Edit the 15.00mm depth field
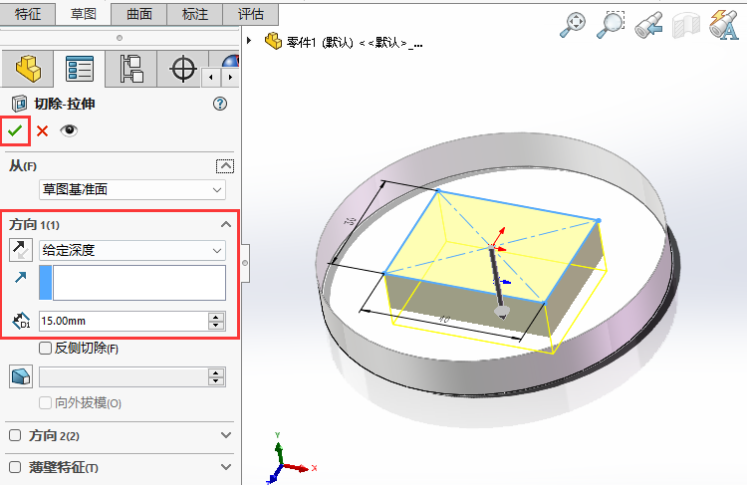Viewport: 747px width, 485px height. tap(124, 321)
